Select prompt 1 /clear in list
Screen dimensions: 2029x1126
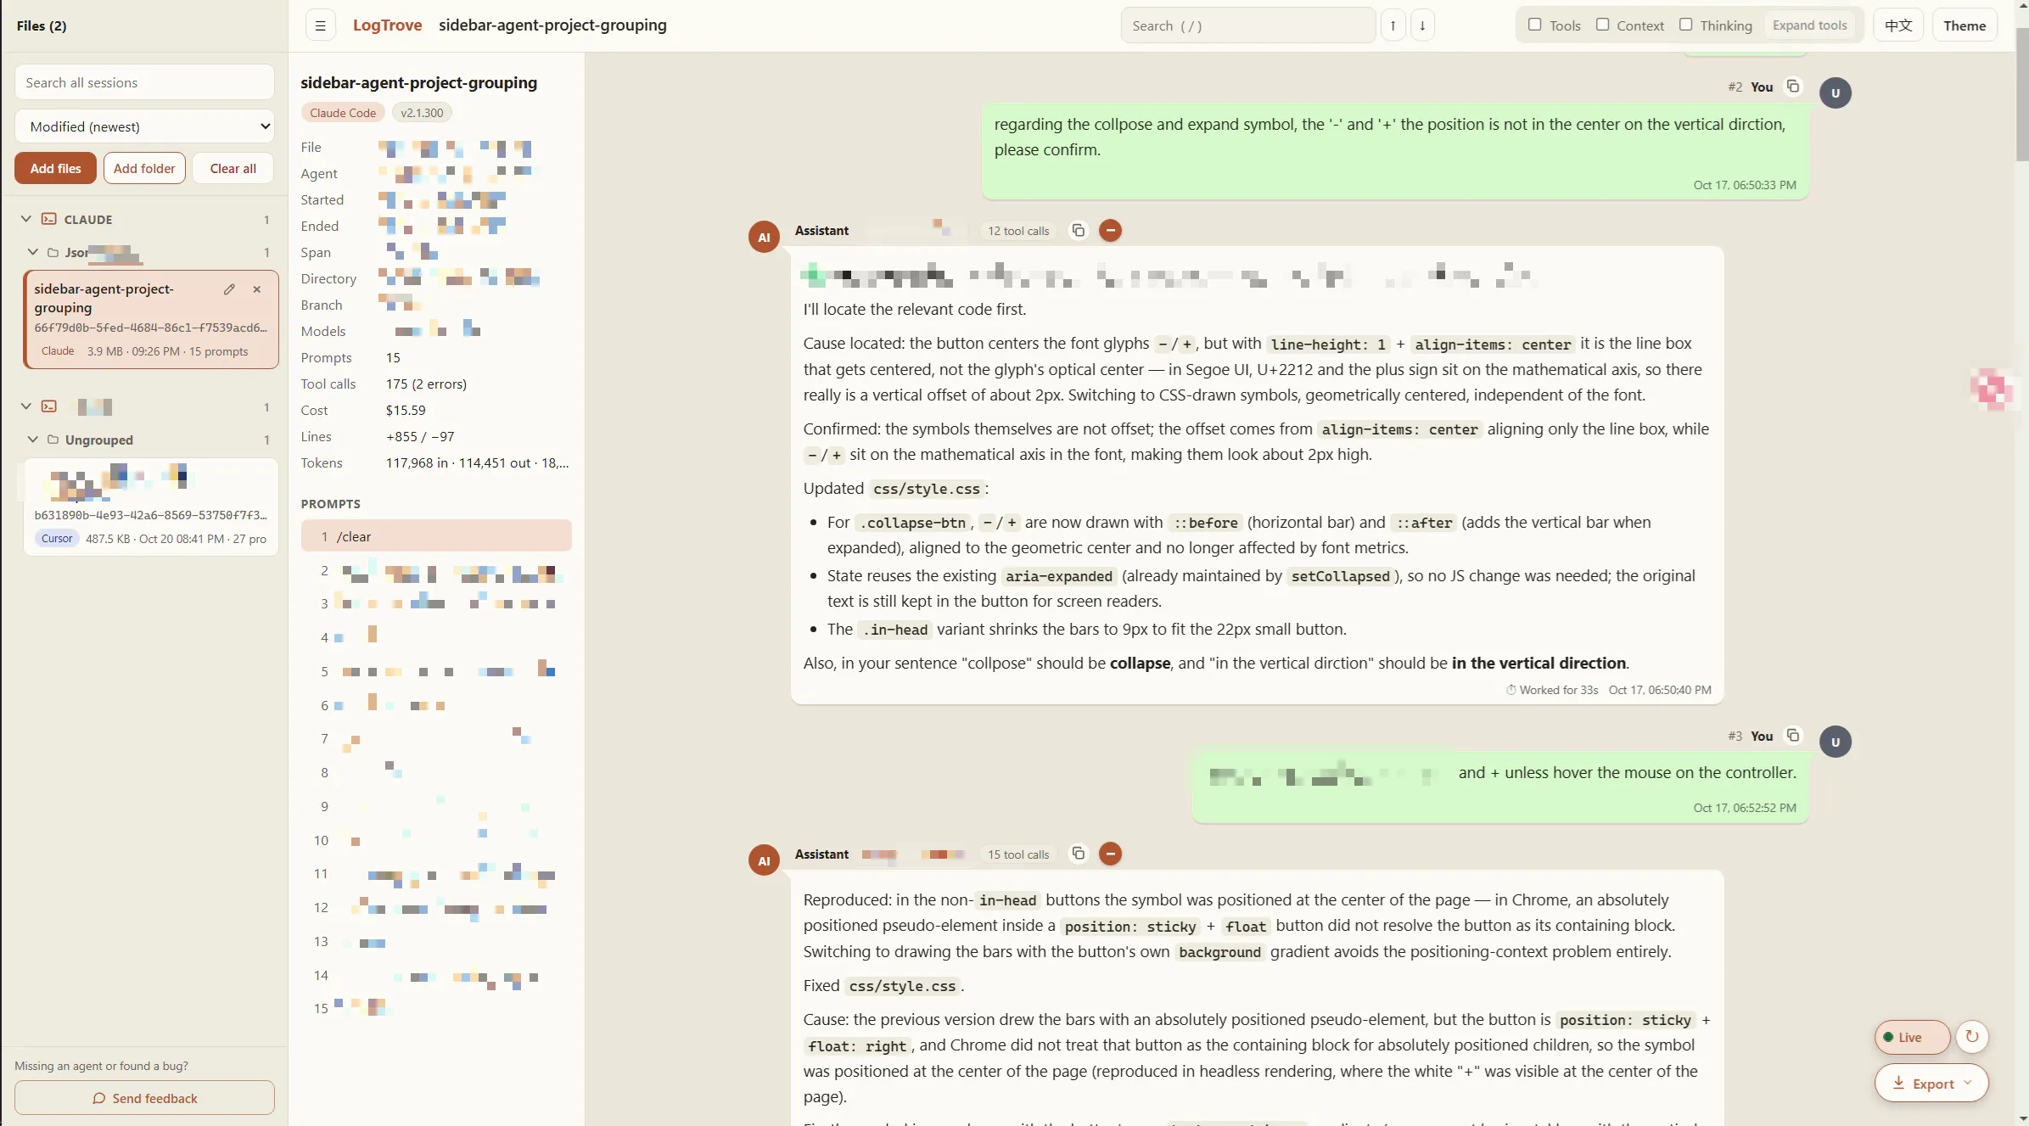pyautogui.click(x=436, y=536)
